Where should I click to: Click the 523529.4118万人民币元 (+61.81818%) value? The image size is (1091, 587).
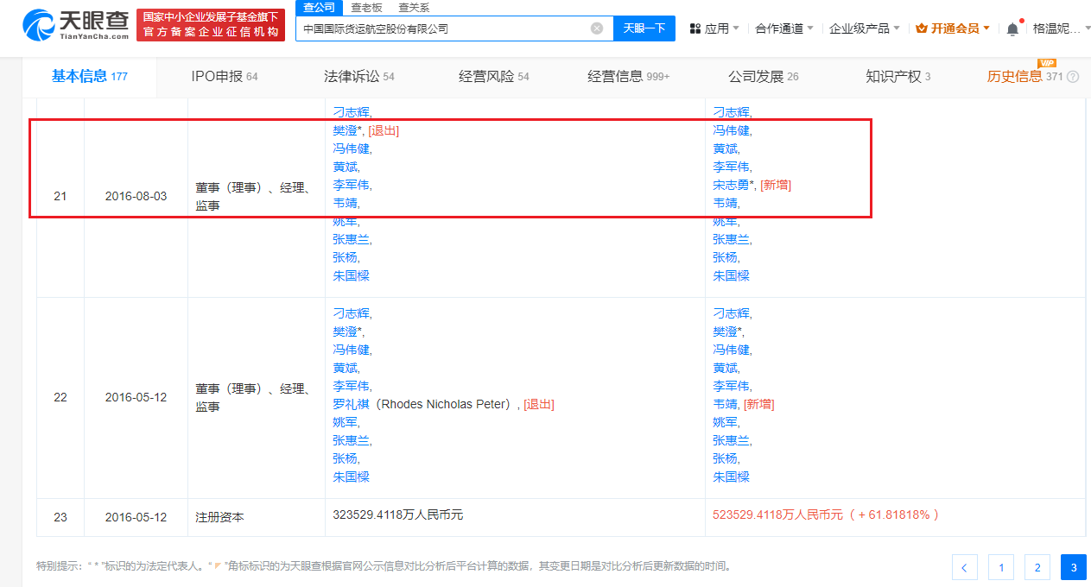coord(826,514)
